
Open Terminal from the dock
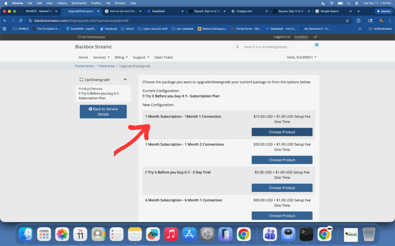306,234
